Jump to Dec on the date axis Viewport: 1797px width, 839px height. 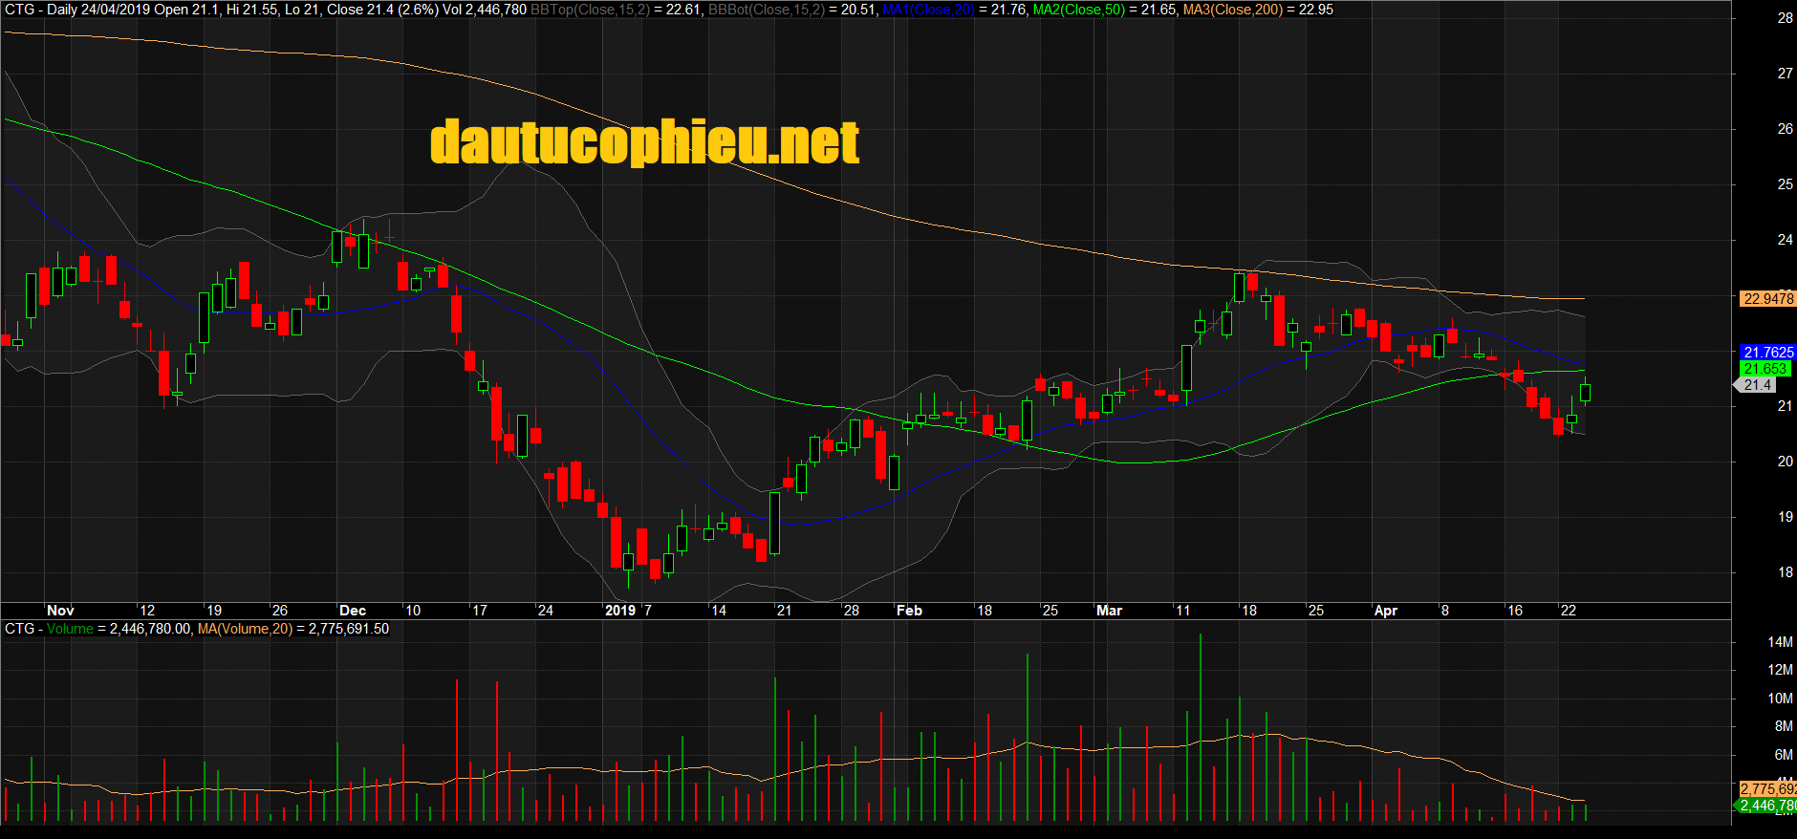[353, 611]
